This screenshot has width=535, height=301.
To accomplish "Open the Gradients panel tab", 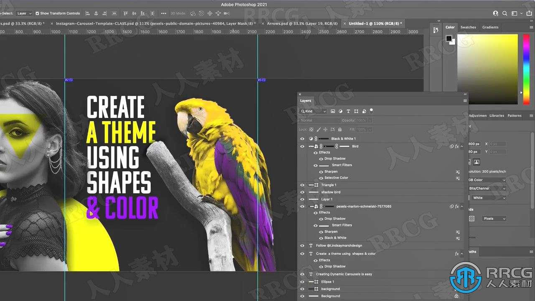I will (x=490, y=27).
